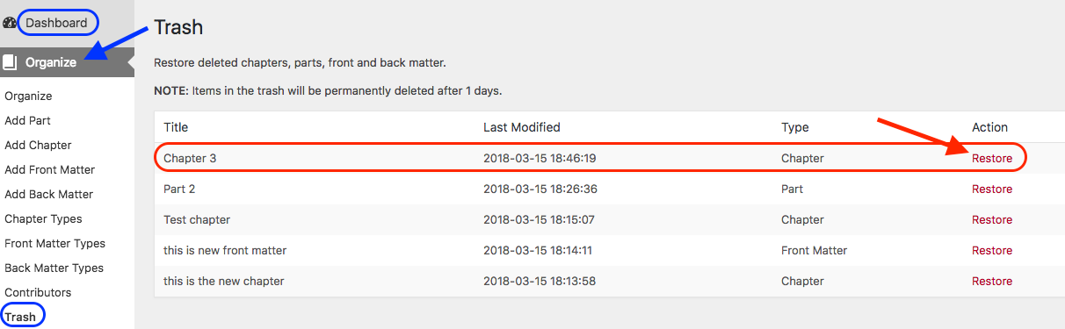Screen dimensions: 1065x329
Task: Restore 'this is the new chapter'
Action: point(992,282)
